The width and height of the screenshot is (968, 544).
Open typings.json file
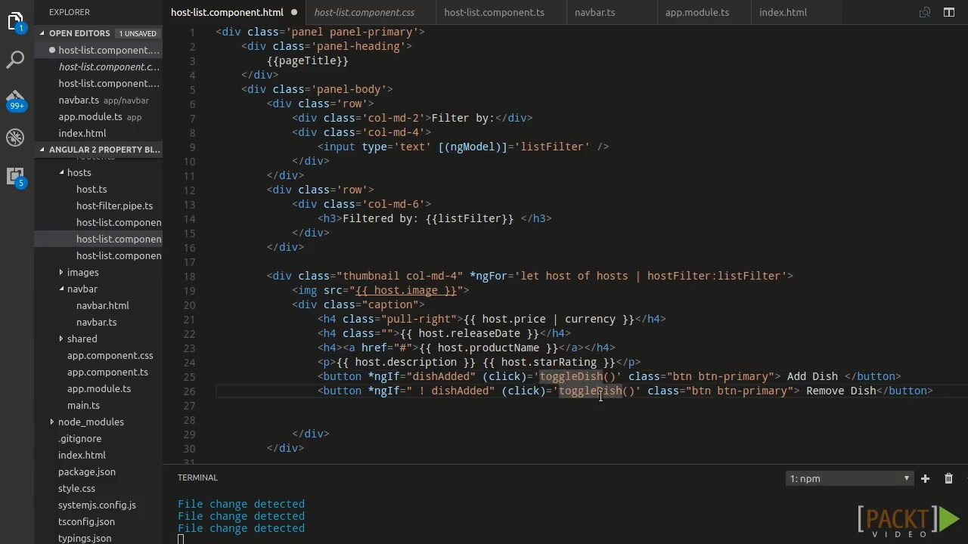click(85, 538)
